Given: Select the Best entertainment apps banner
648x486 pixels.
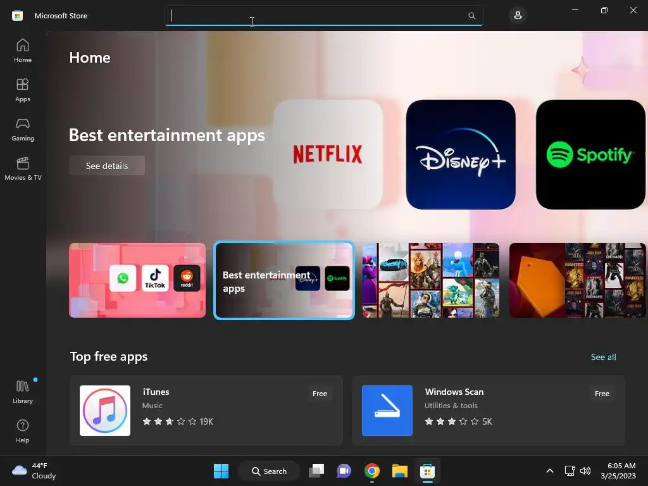Looking at the screenshot, I should pos(284,280).
